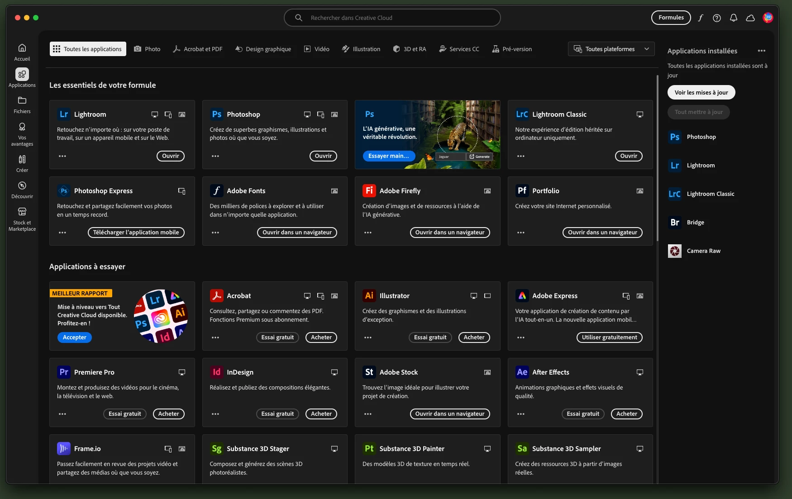Click the Photoshop Express app icon

point(64,191)
